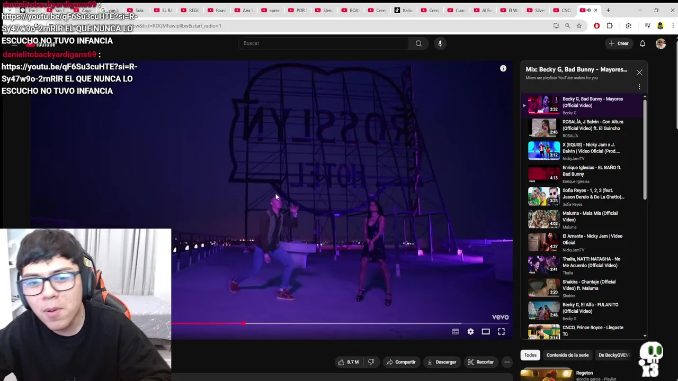The height and width of the screenshot is (381, 678).
Task: Play X (EQUIS) - Nicky Jam x J. Balvin
Action: pos(583,151)
